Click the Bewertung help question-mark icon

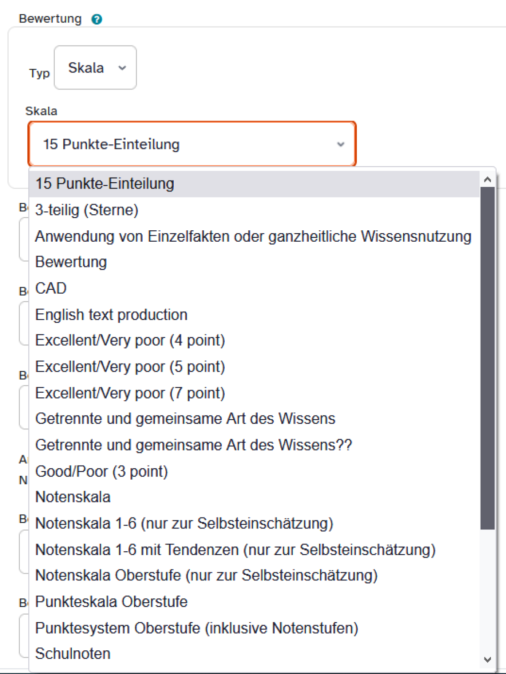[97, 19]
